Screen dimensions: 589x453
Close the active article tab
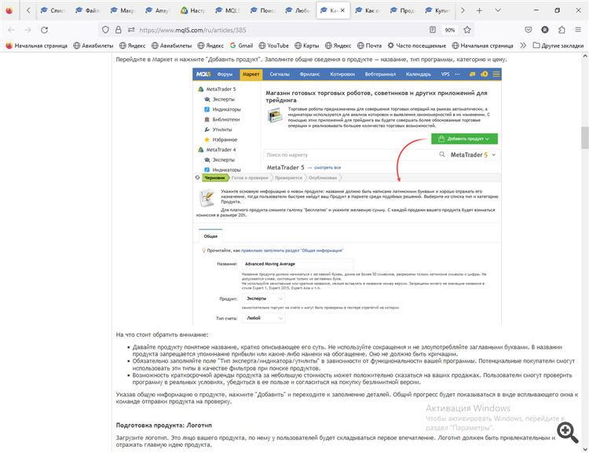(342, 10)
